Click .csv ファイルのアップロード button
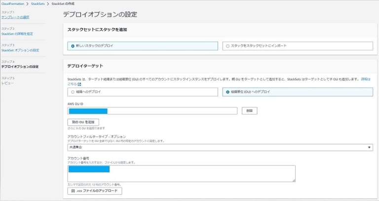Image resolution: width=379 pixels, height=201 pixels. point(95,191)
